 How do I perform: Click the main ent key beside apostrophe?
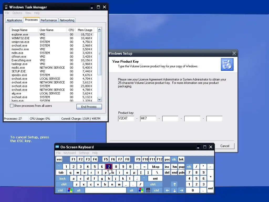point(155,179)
